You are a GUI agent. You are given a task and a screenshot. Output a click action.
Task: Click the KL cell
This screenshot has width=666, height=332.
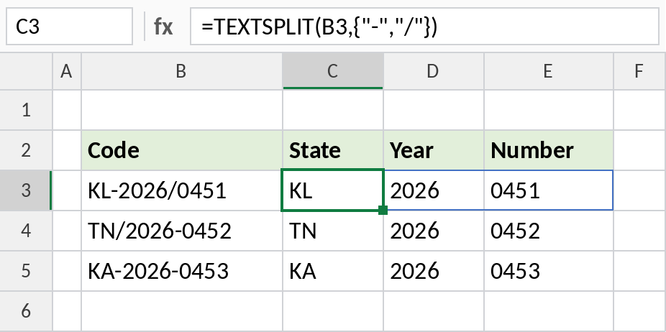click(x=333, y=190)
